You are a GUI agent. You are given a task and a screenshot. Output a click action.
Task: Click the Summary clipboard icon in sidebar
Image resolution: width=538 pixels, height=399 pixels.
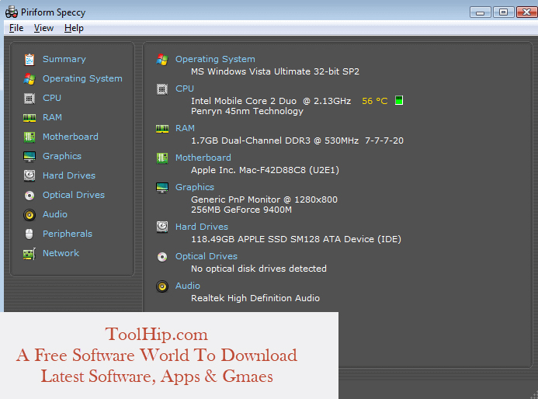30,60
